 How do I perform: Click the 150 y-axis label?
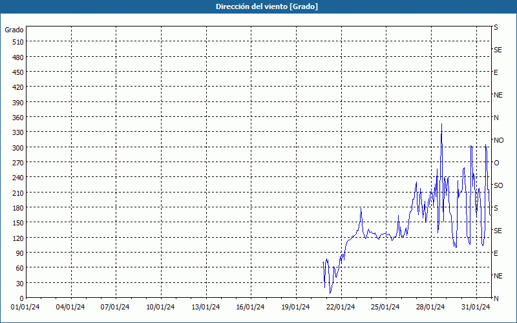pyautogui.click(x=18, y=223)
